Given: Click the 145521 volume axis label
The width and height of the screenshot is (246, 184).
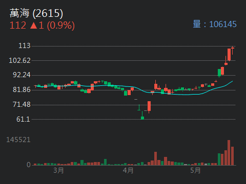Looking at the screenshot, I should coord(18,140).
